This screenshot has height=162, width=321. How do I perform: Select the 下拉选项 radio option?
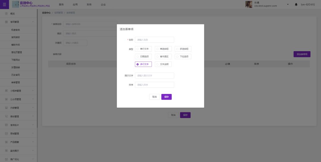click(x=177, y=56)
